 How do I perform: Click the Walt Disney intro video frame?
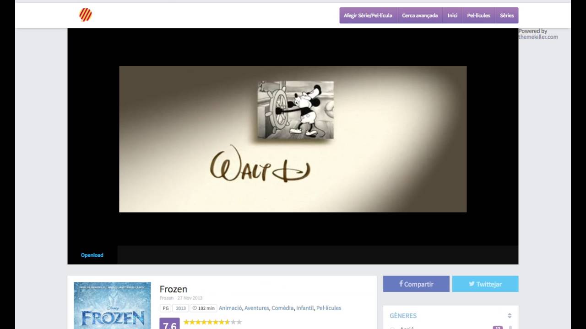coord(293,139)
